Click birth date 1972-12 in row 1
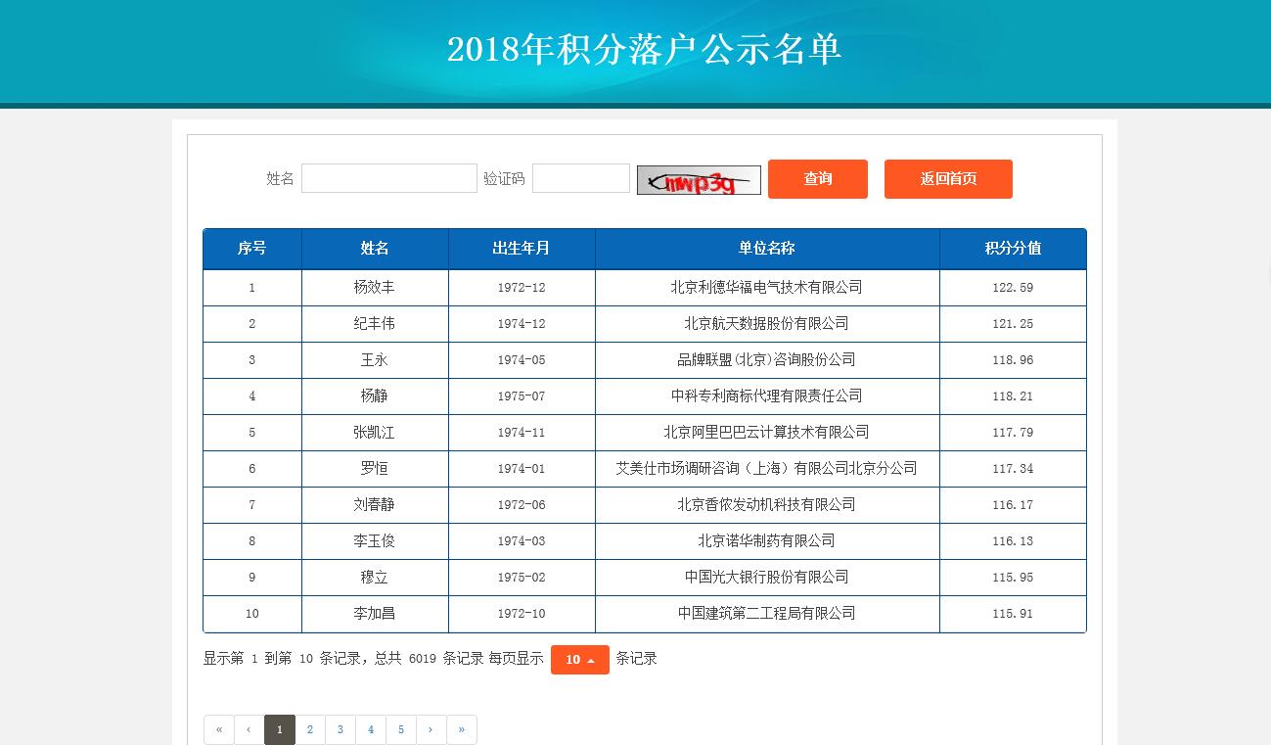Image resolution: width=1271 pixels, height=745 pixels. (522, 288)
